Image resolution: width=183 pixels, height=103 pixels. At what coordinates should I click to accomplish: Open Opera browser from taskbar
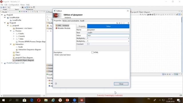point(39,100)
